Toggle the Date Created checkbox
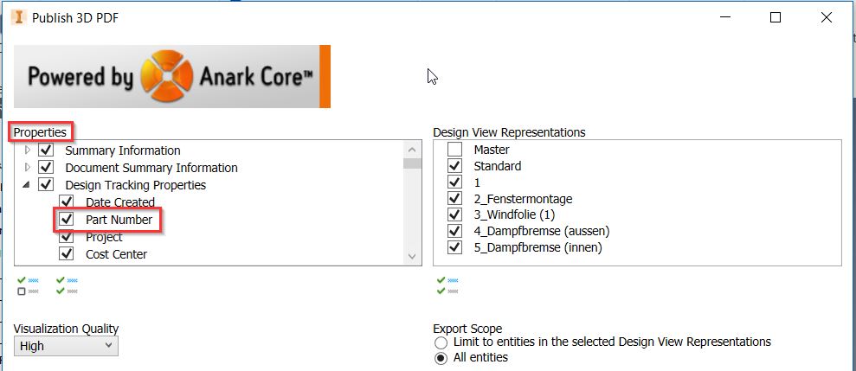The height and width of the screenshot is (371, 856). coord(67,201)
